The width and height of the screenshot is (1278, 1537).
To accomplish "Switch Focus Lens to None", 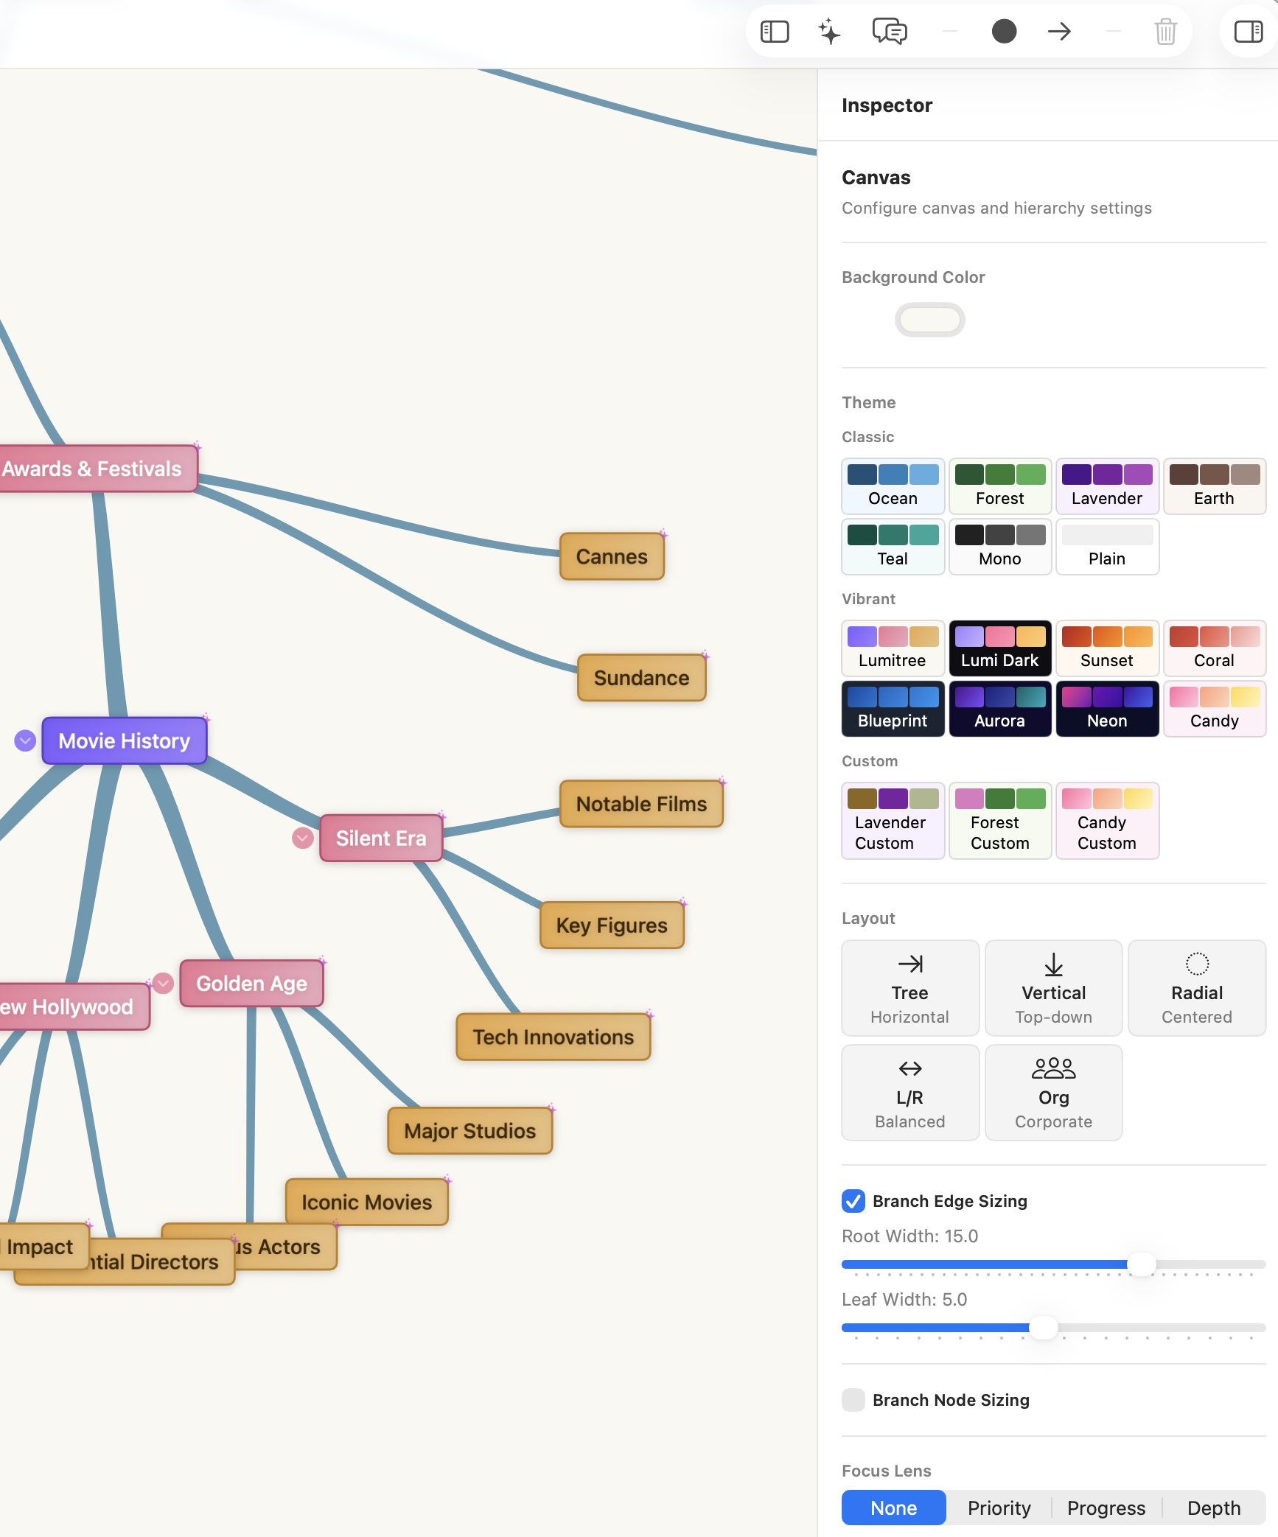I will click(893, 1508).
